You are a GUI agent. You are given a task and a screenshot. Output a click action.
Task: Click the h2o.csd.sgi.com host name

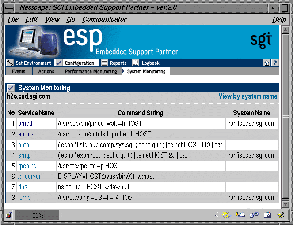pyautogui.click(x=28, y=96)
